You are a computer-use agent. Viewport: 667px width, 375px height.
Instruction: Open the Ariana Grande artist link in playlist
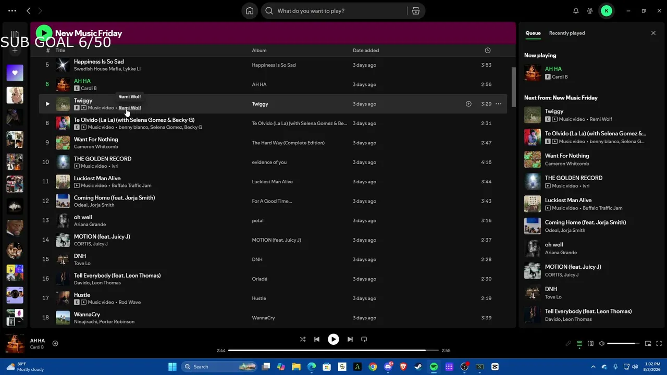(x=90, y=224)
